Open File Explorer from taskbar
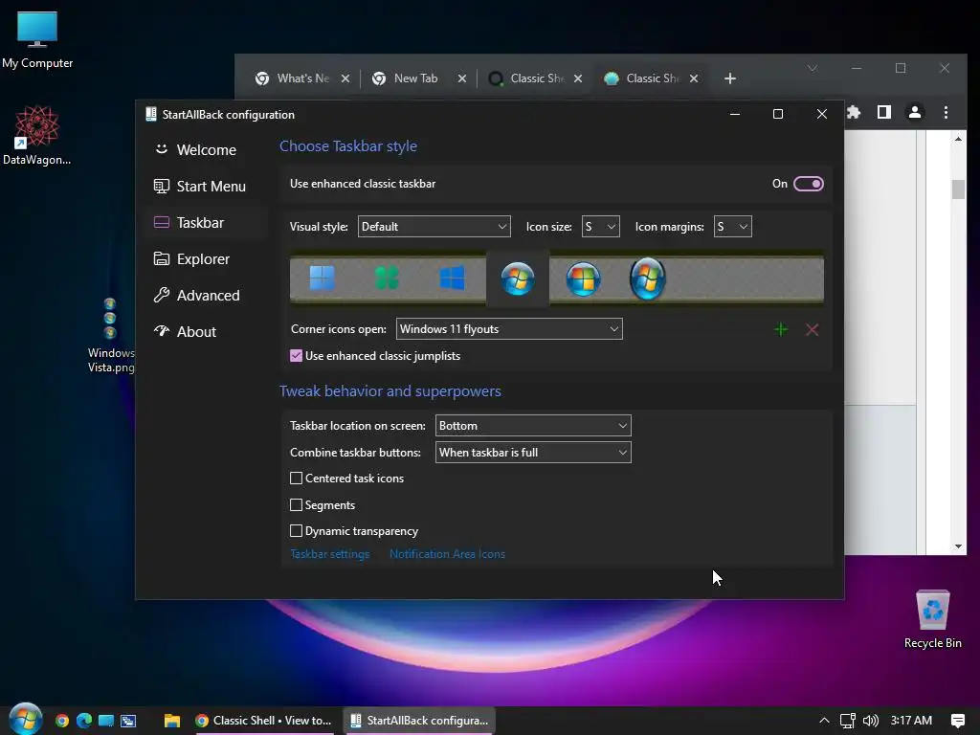 pos(172,721)
